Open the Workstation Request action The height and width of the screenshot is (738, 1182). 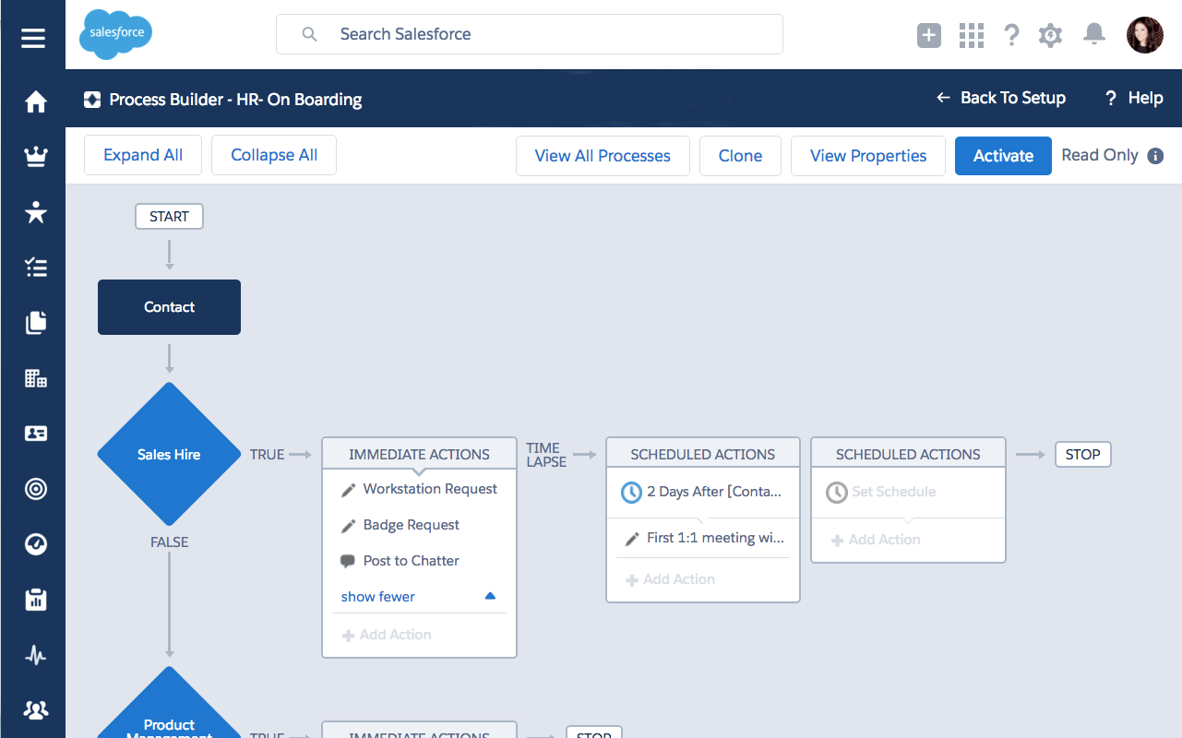[x=430, y=489]
